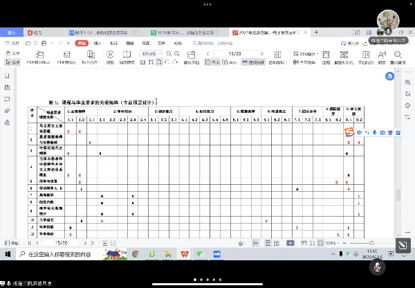Click the page number field showing 15/20
Screen dimensions: 415x288
[x=234, y=53]
